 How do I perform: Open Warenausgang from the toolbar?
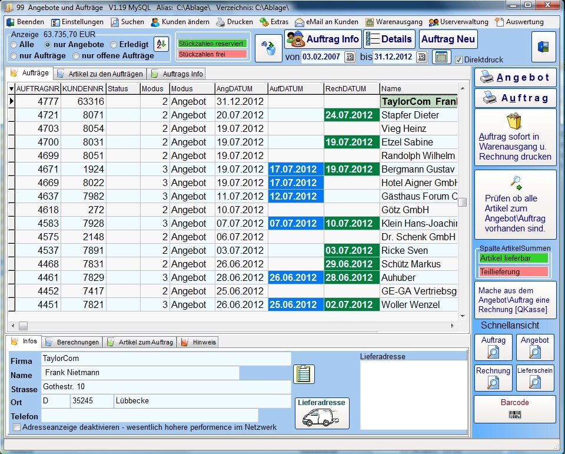[x=394, y=22]
